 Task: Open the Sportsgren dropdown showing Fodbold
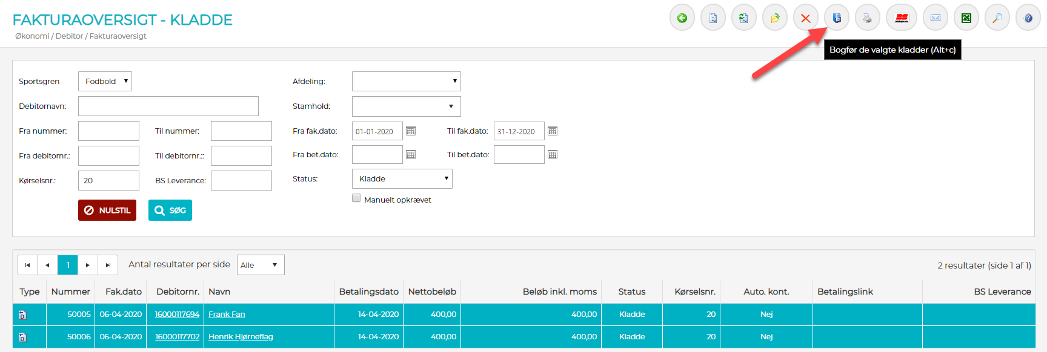point(105,82)
